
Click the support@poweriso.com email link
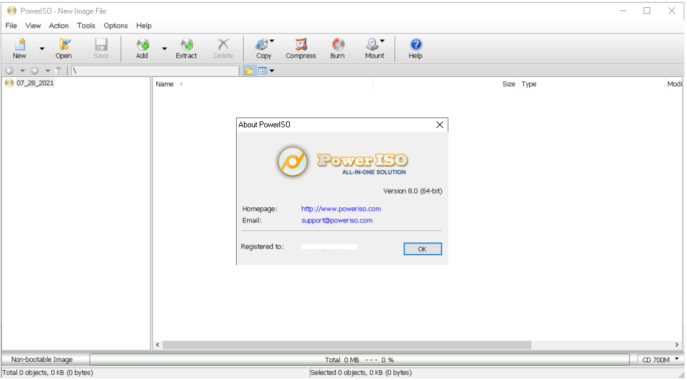337,220
